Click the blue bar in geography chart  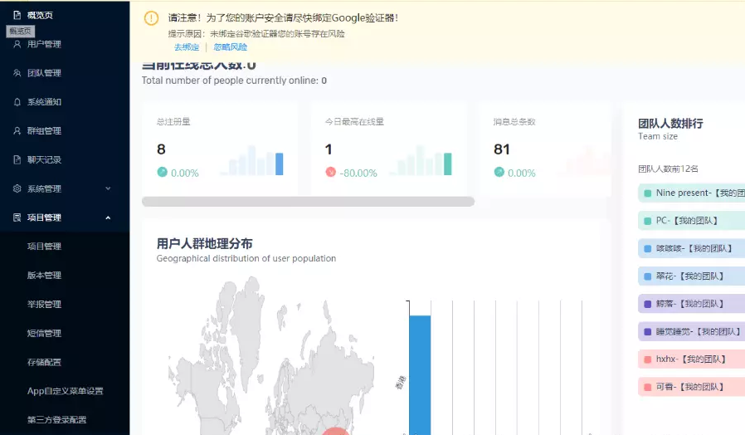tap(420, 374)
